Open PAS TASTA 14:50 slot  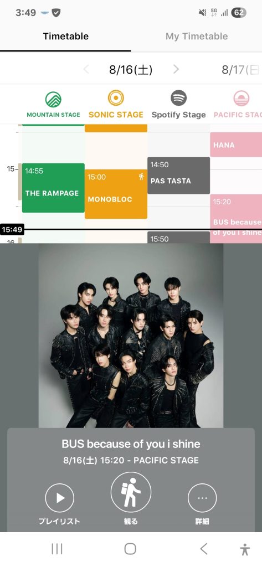pos(178,176)
